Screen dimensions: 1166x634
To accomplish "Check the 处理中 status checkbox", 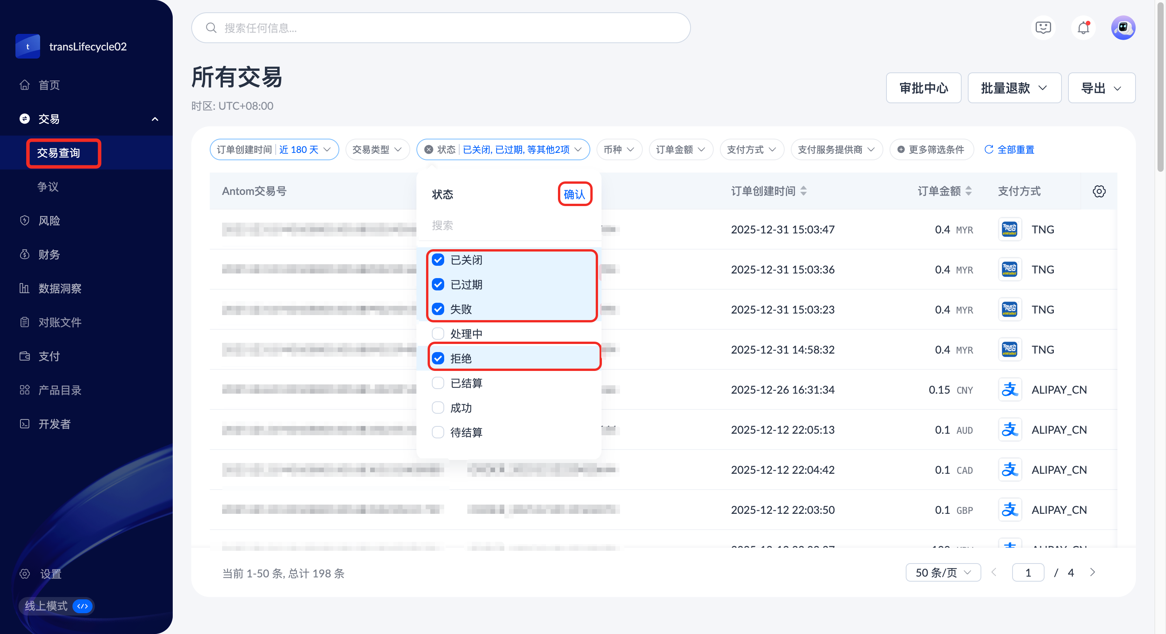I will coord(438,334).
